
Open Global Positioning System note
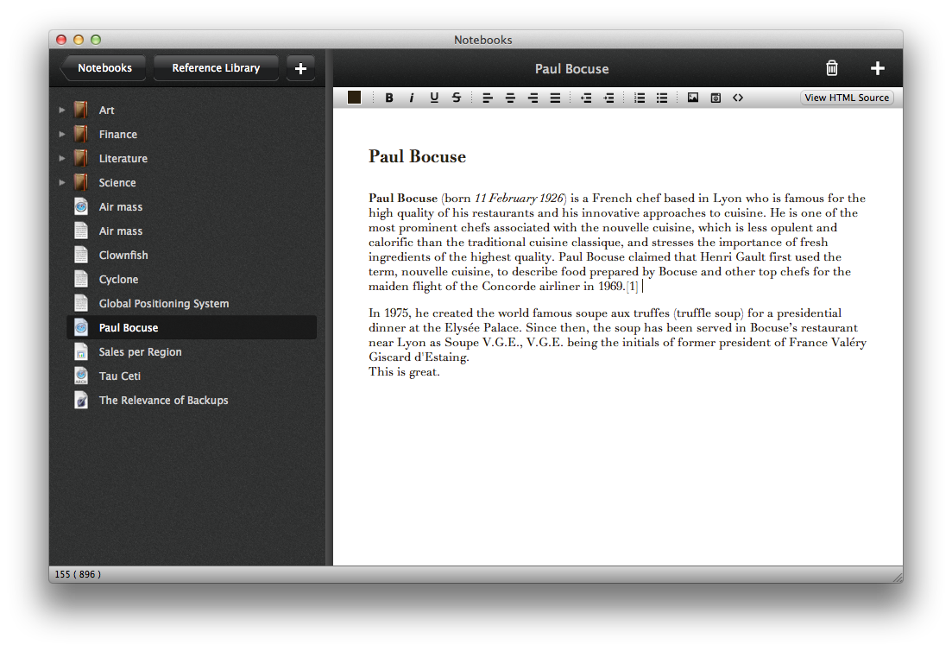point(192,304)
